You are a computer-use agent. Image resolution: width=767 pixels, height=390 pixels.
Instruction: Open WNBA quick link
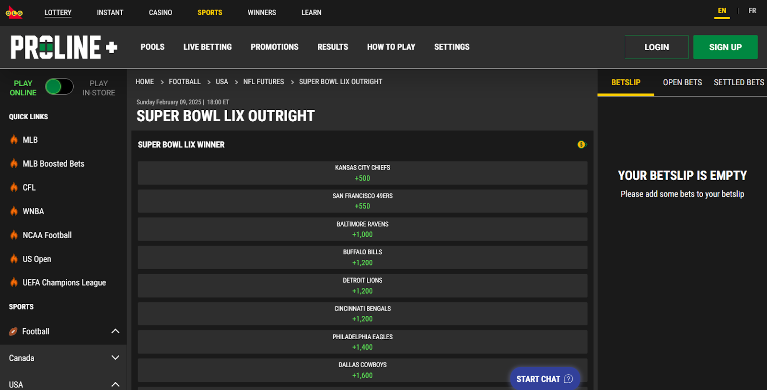pyautogui.click(x=34, y=211)
